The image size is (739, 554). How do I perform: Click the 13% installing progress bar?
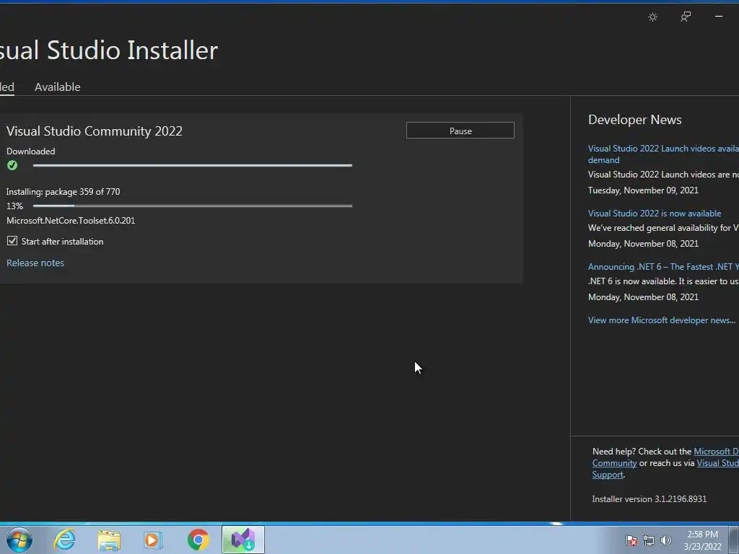pyautogui.click(x=192, y=206)
